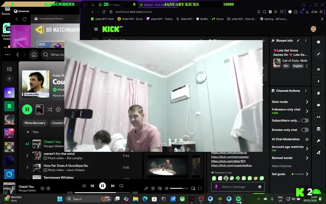The width and height of the screenshot is (326, 204).
Task: Open Spotify three-dot menu
Action: (x=8, y=54)
